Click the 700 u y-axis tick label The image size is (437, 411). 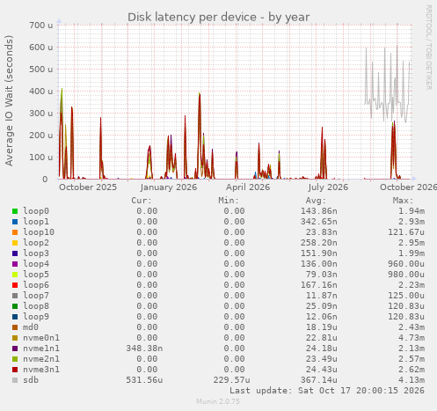41,26
